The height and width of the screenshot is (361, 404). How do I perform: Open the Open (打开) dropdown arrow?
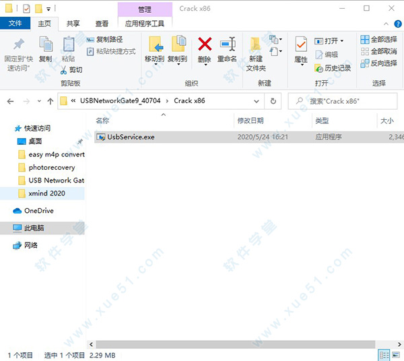(342, 41)
